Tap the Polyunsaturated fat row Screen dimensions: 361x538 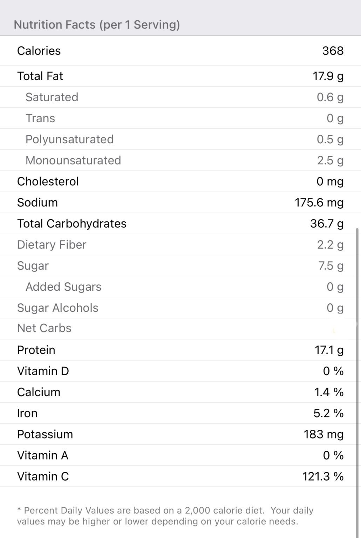click(180, 139)
